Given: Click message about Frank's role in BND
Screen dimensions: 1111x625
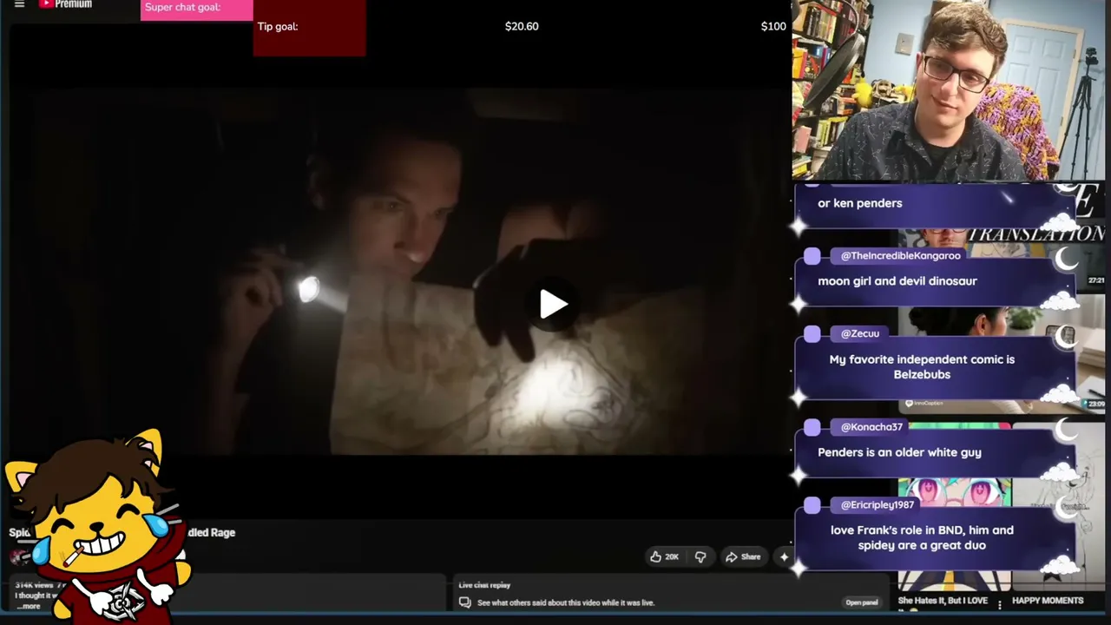Looking at the screenshot, I should pos(922,537).
